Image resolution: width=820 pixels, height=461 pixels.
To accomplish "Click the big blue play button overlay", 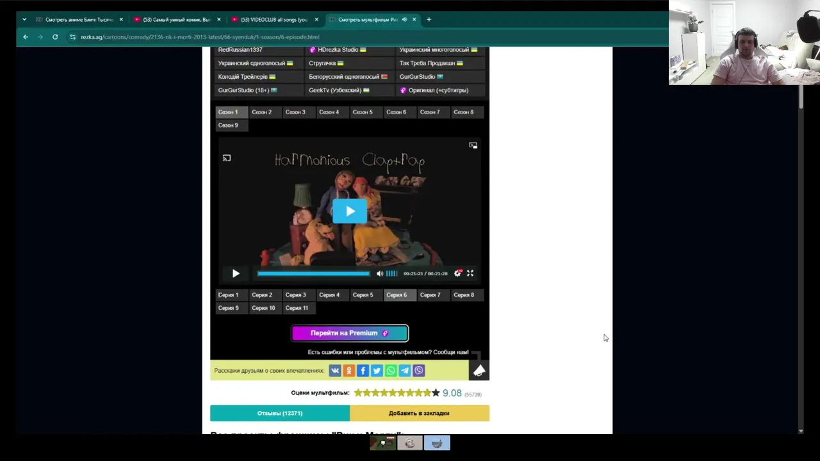I will 349,211.
